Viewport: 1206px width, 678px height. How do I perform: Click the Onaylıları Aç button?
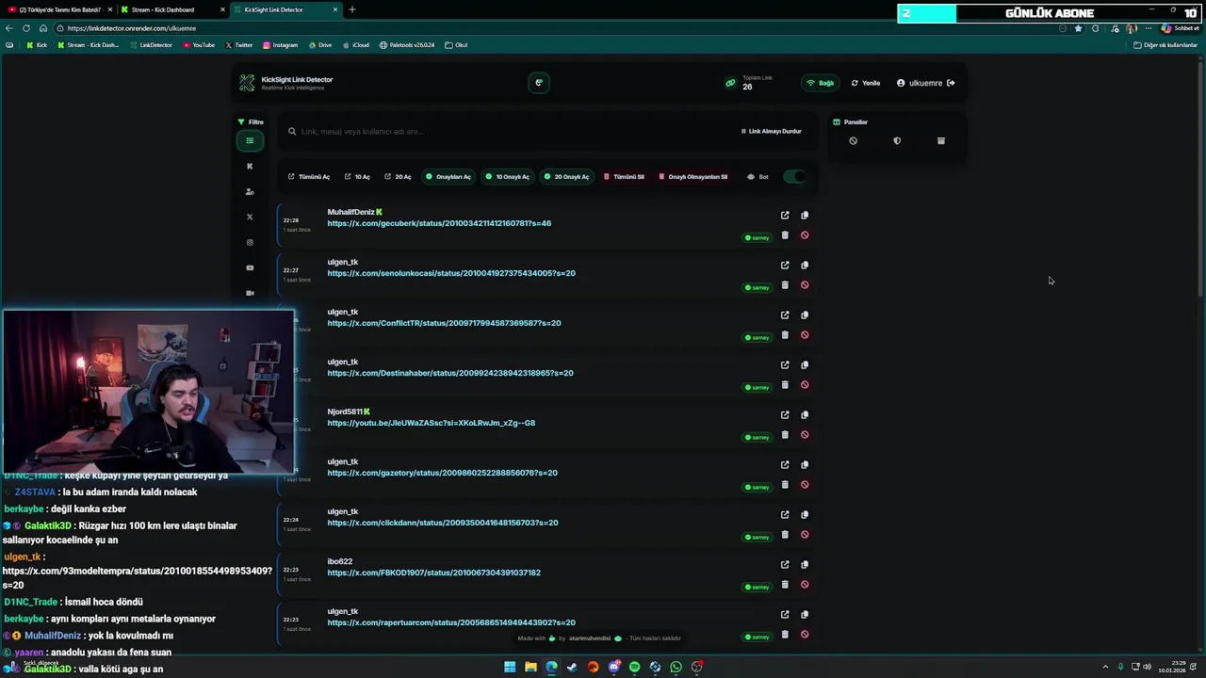448,177
